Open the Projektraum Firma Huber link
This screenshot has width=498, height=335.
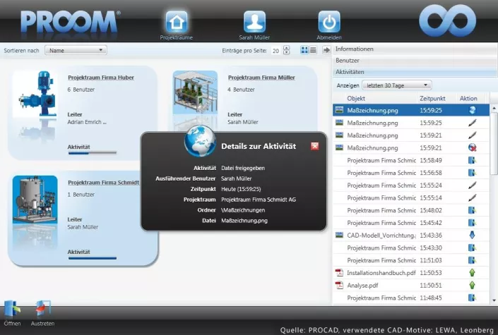(x=101, y=77)
